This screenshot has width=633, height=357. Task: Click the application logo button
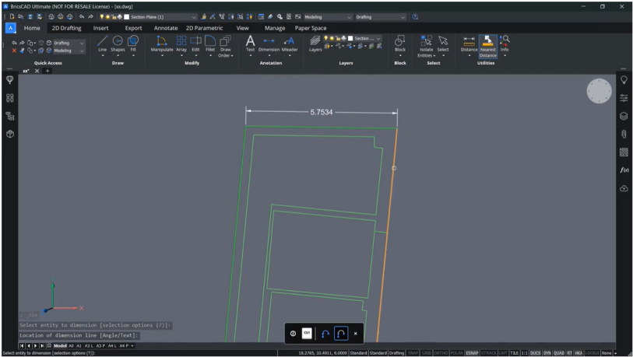[10, 28]
